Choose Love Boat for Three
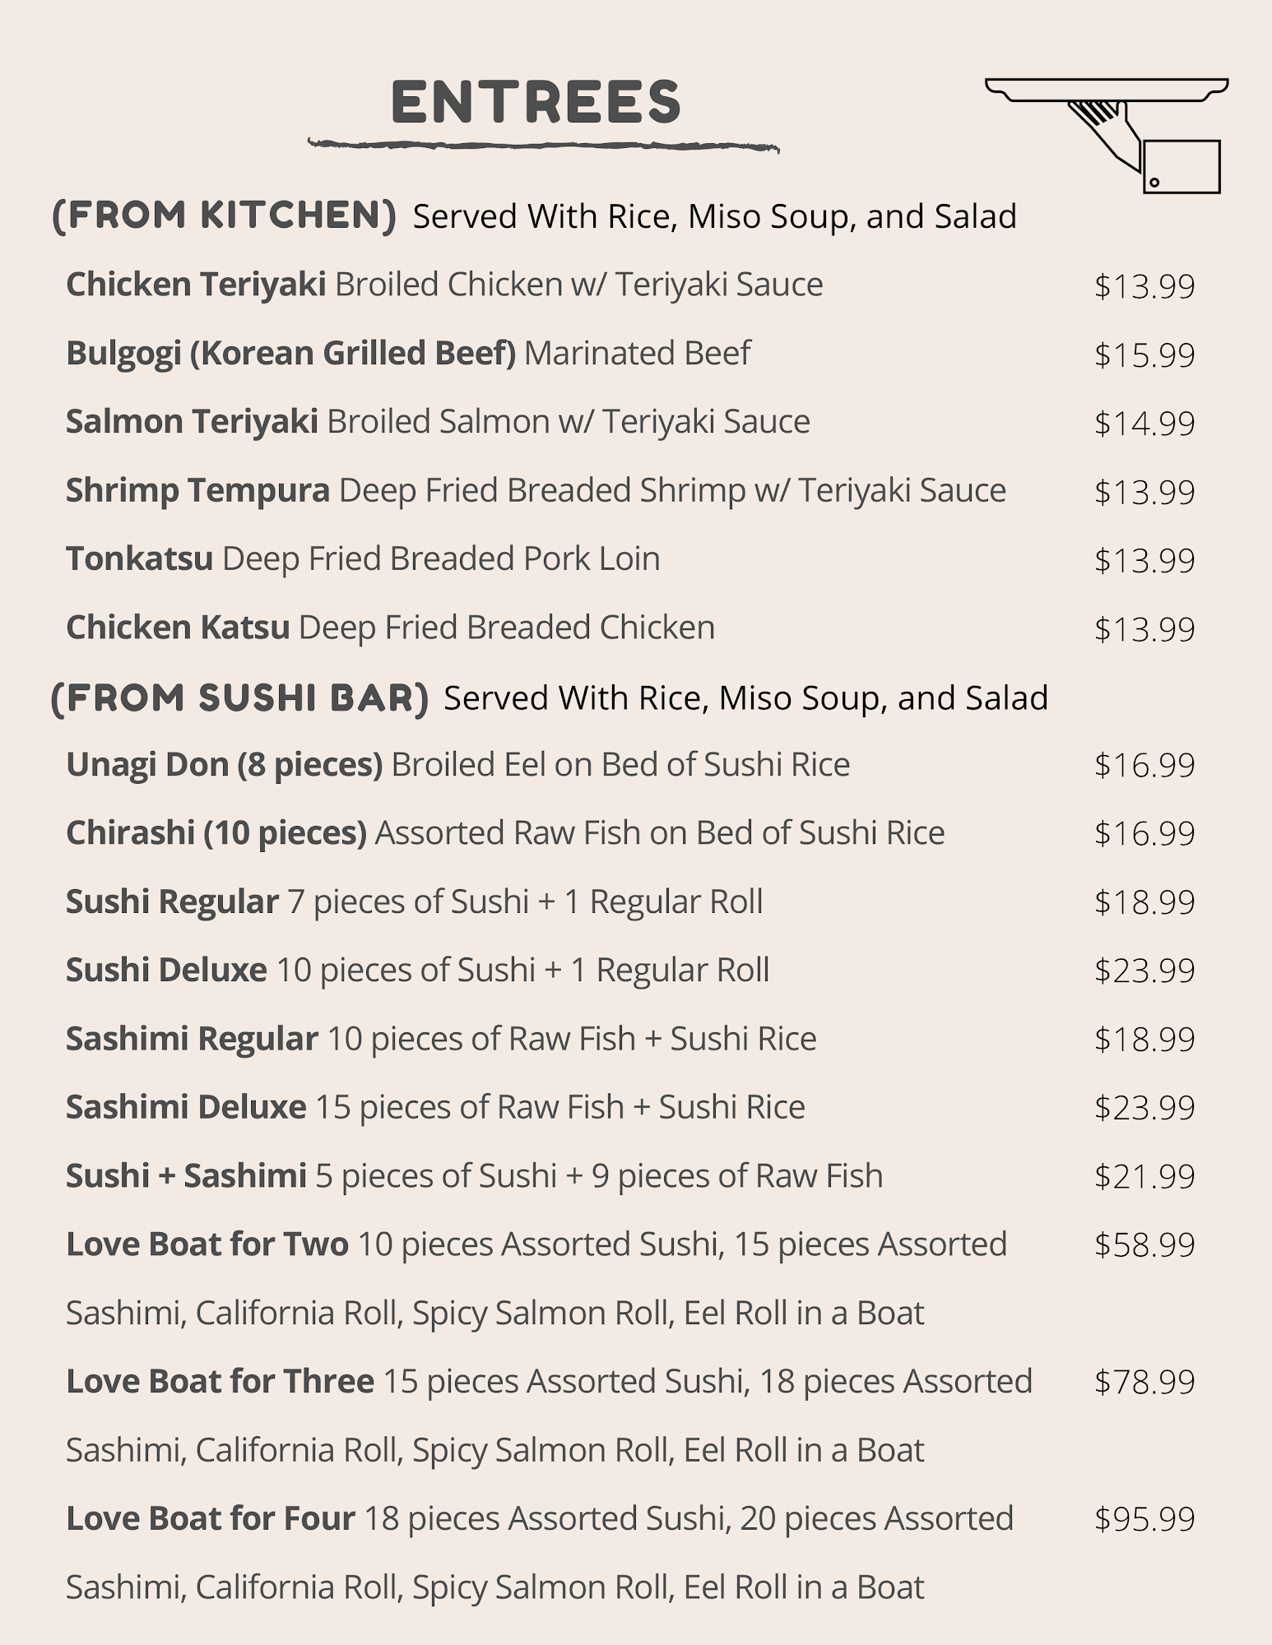This screenshot has width=1272, height=1645. [220, 1382]
